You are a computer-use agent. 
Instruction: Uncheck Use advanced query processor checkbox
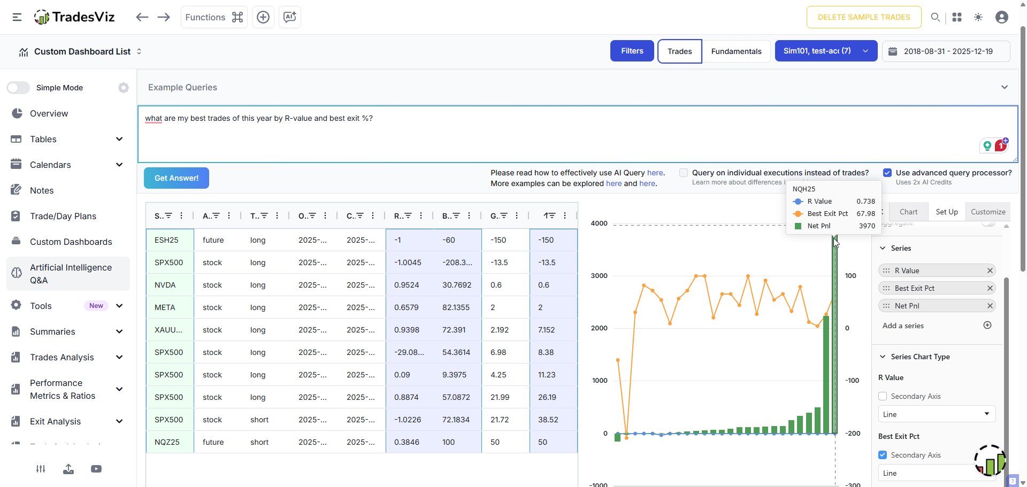point(887,173)
